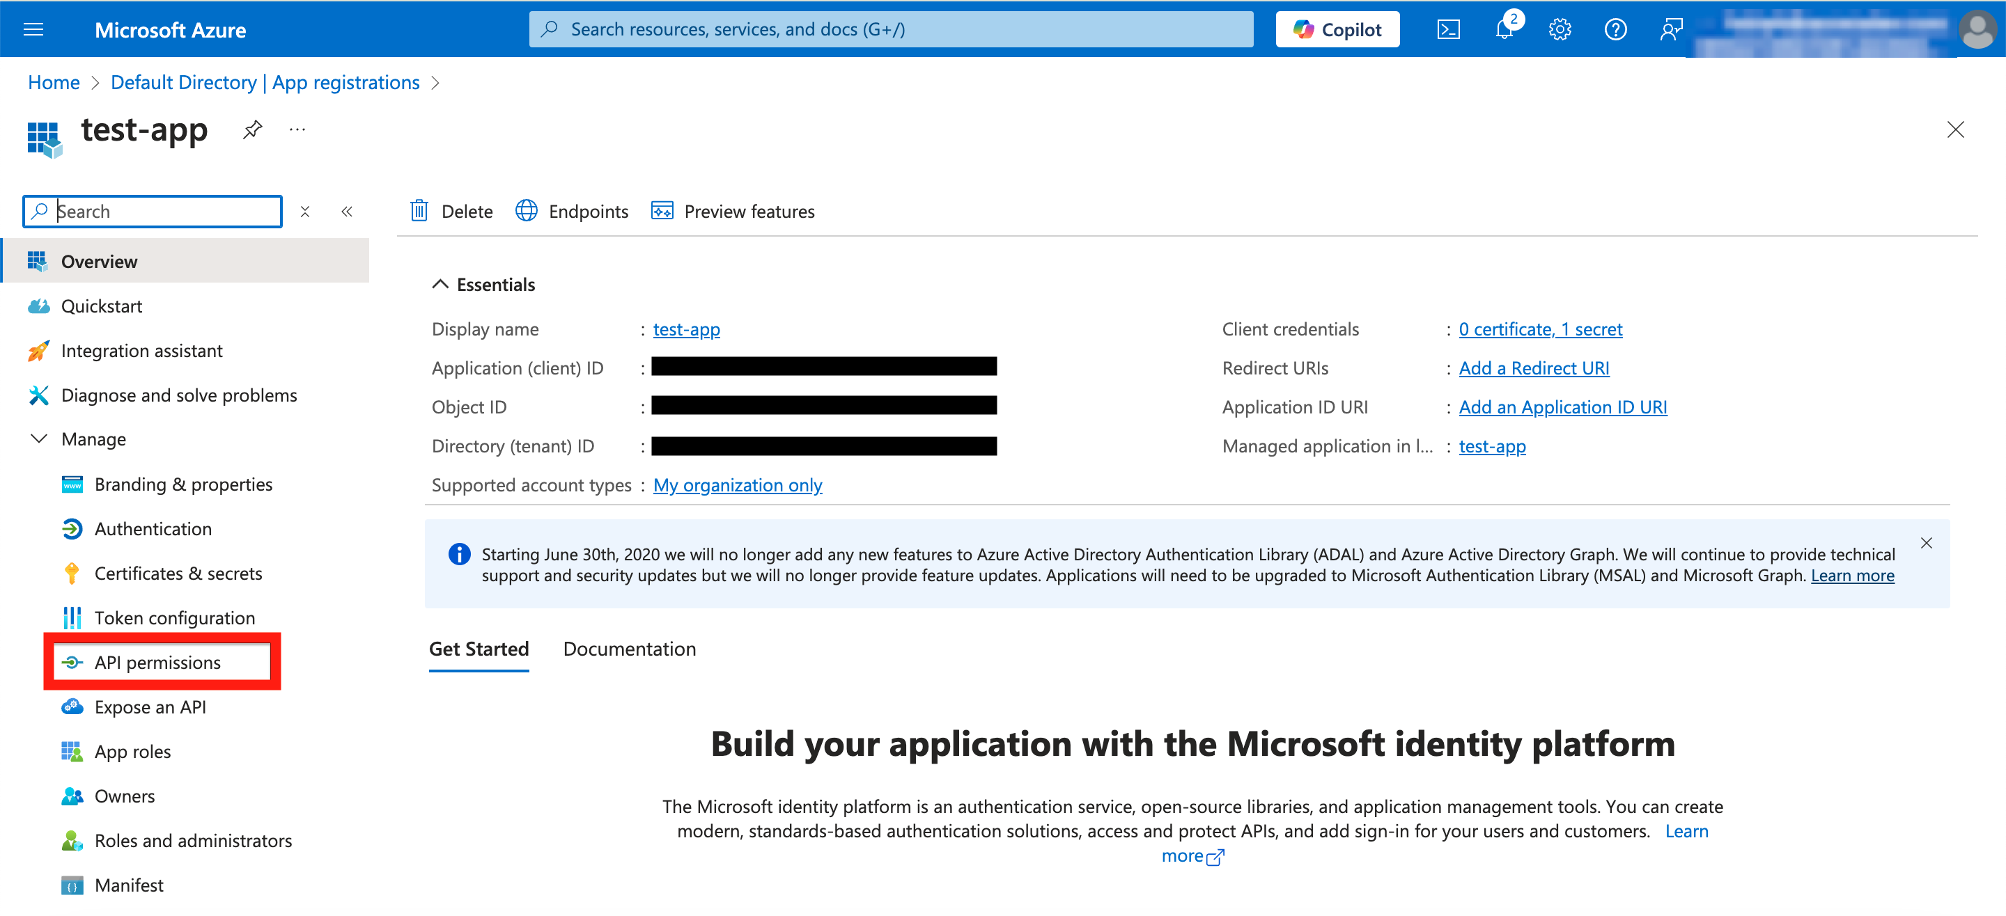This screenshot has width=2006, height=916.
Task: Click the Delete label
Action: [x=467, y=212]
